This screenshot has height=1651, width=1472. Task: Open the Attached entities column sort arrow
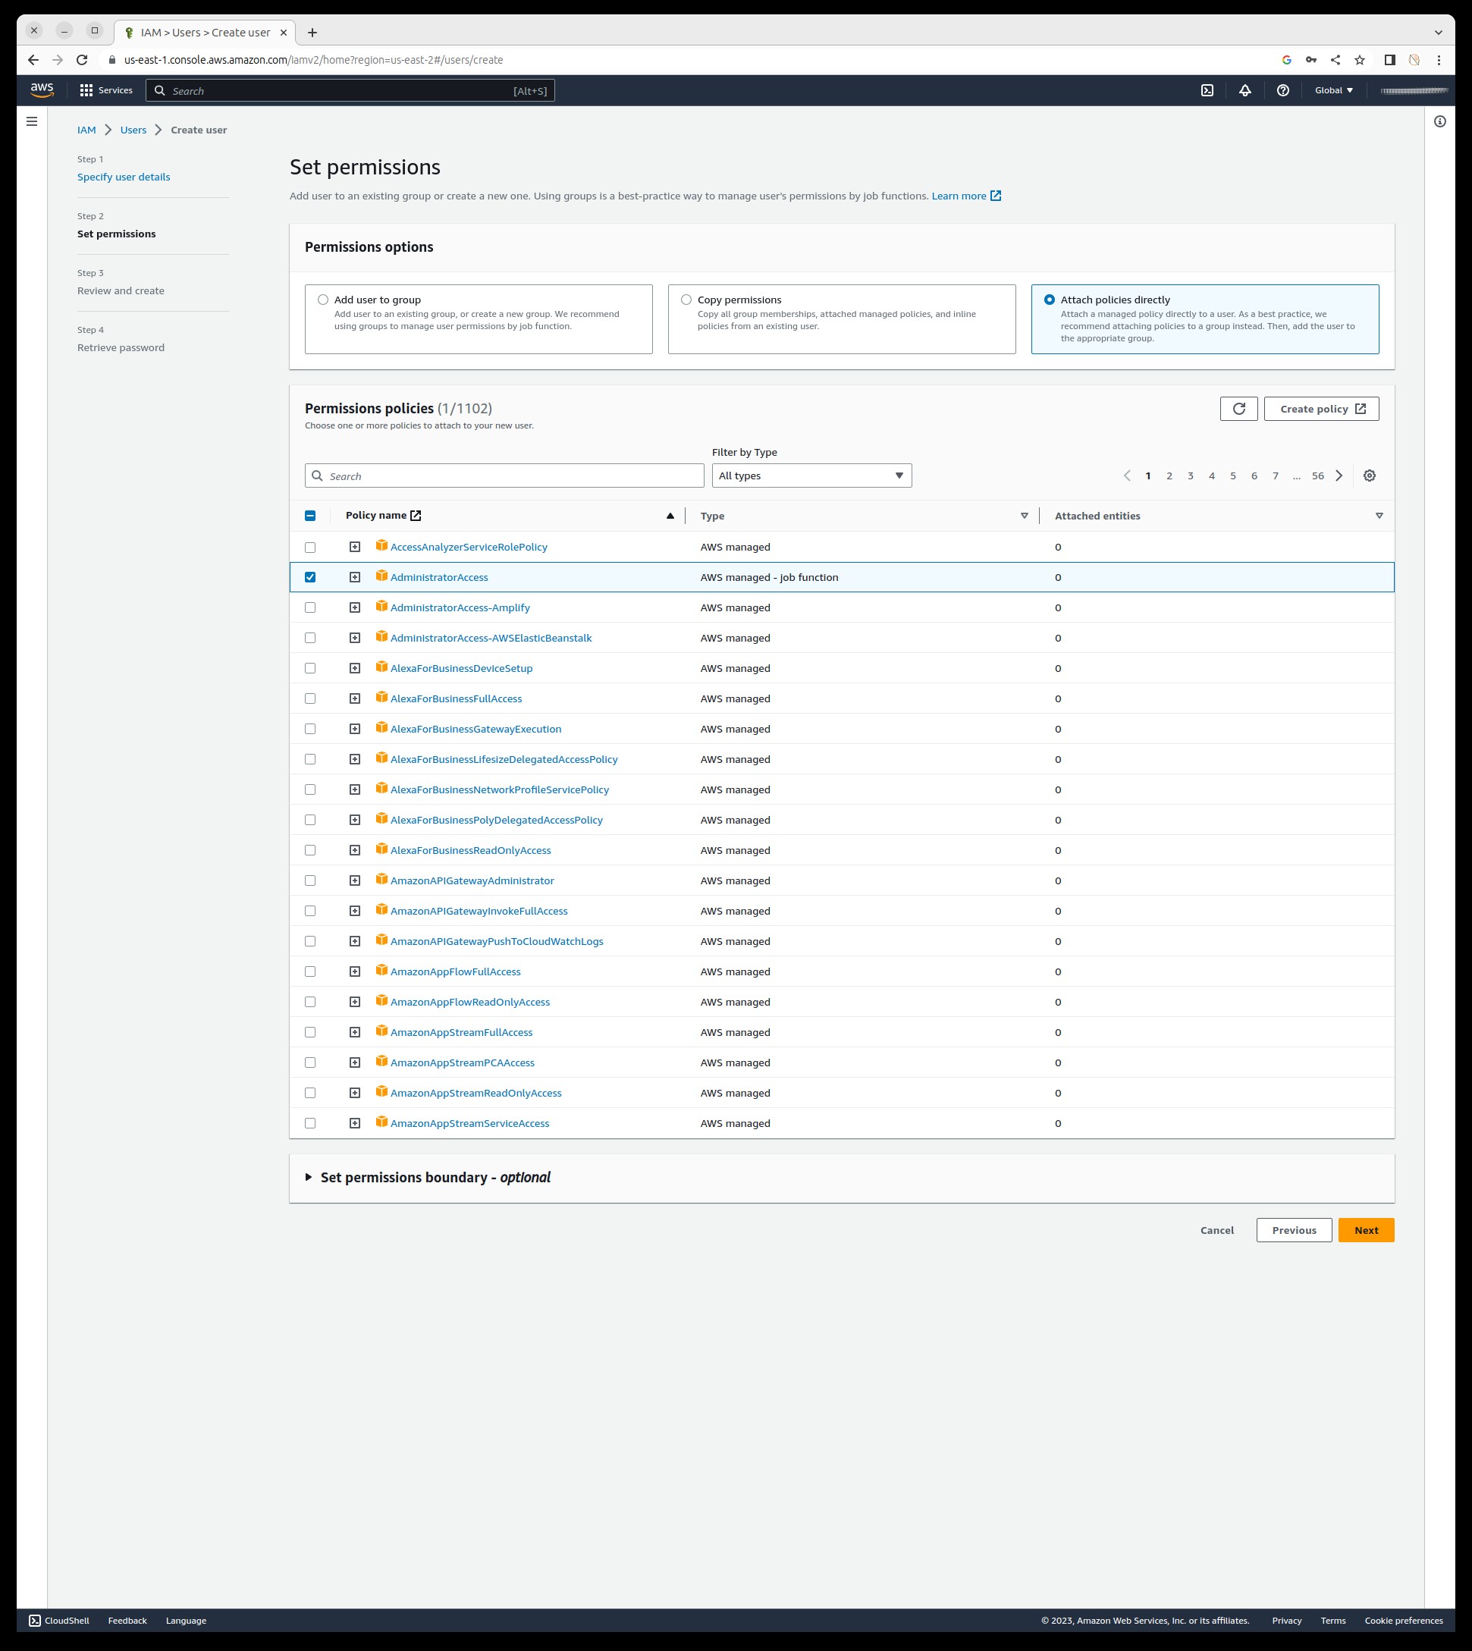click(1379, 515)
